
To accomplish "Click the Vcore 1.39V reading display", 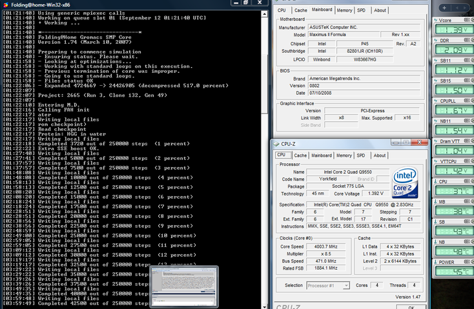I will pos(453,30).
